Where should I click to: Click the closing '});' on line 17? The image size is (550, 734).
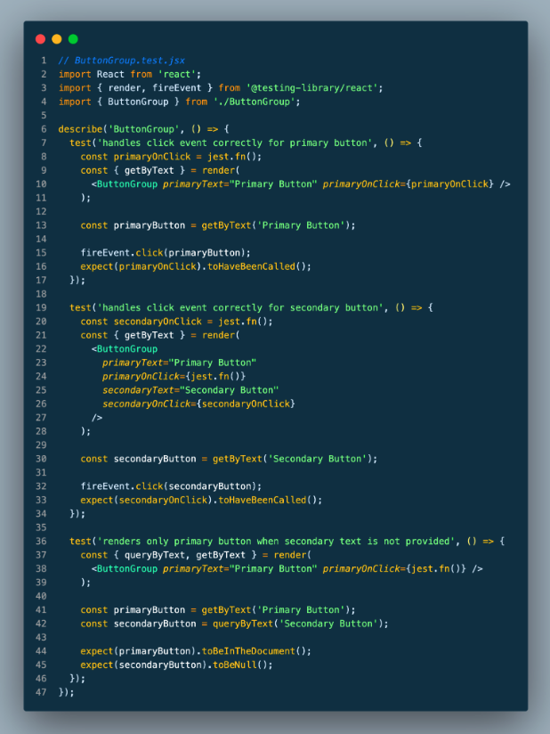click(x=77, y=280)
